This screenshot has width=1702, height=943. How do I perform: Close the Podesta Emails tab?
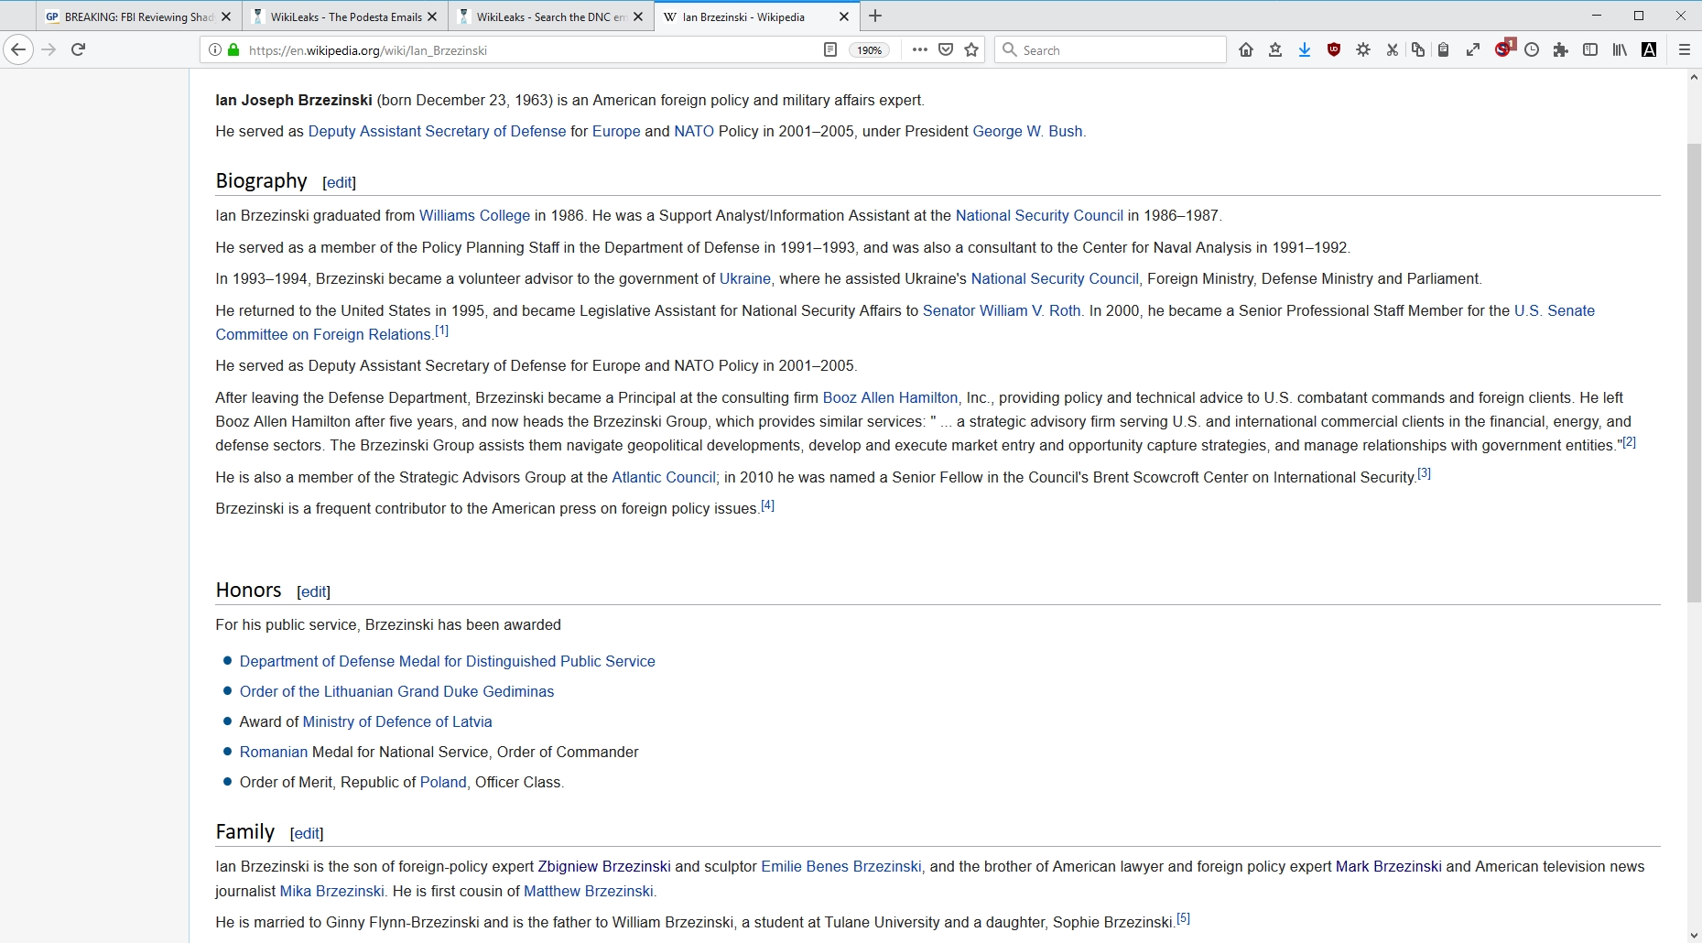tap(432, 16)
